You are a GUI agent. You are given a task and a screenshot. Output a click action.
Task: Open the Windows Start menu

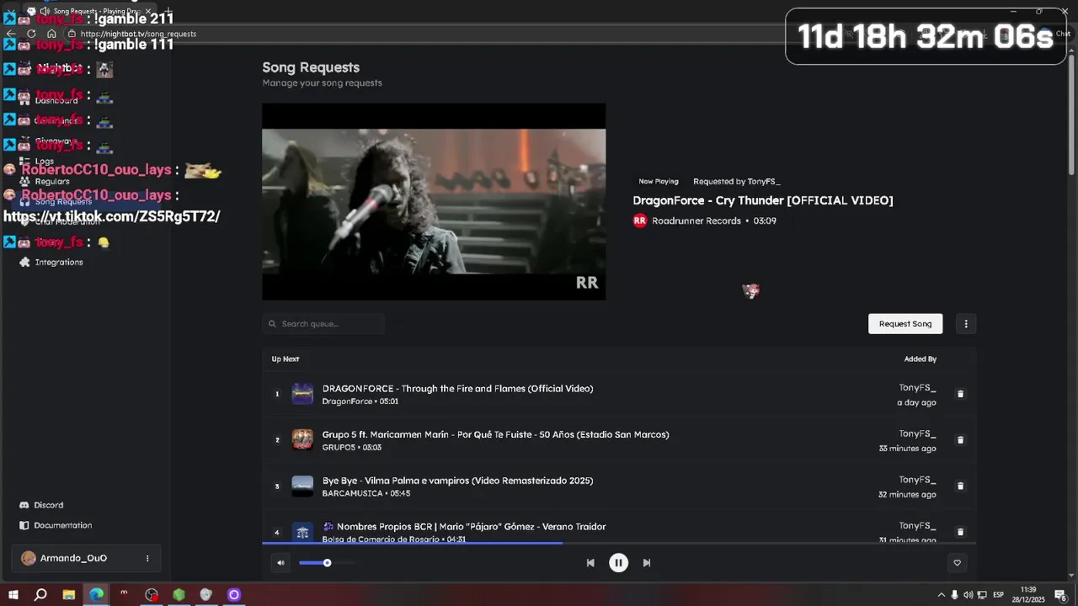click(13, 594)
